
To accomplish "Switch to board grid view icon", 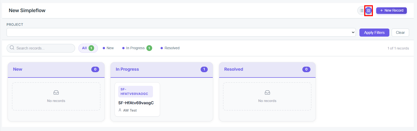I will point(369,11).
